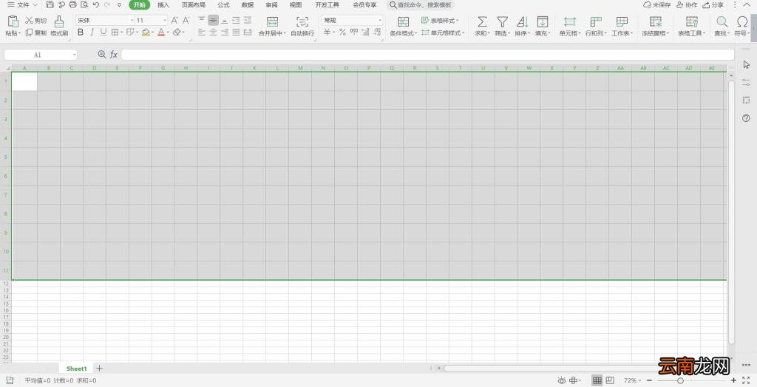
Task: Toggle Wrap Text (自动换行)
Action: (302, 26)
